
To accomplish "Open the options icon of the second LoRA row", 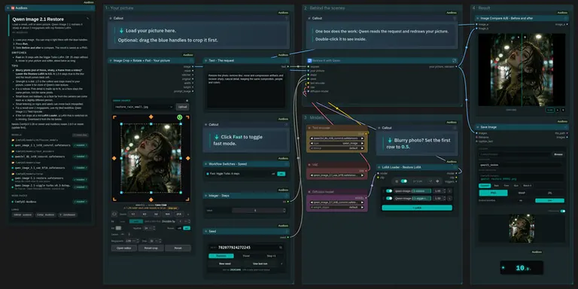I will coord(449,199).
